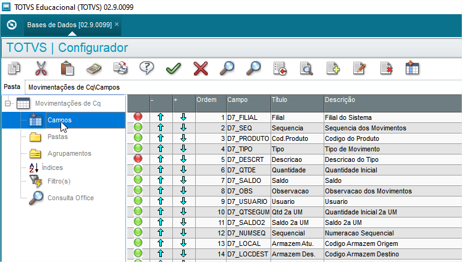Open the Pastas tree item
The height and width of the screenshot is (262, 462).
coord(58,137)
